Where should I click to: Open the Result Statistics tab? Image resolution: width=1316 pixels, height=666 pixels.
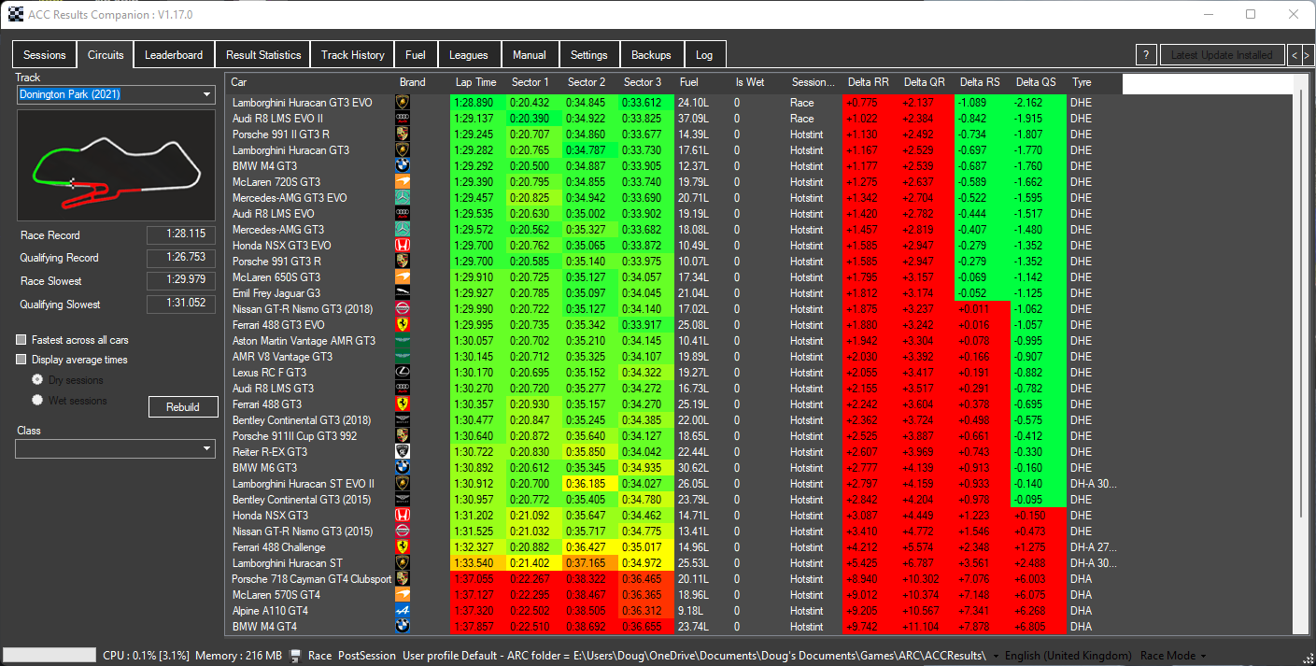pyautogui.click(x=263, y=55)
